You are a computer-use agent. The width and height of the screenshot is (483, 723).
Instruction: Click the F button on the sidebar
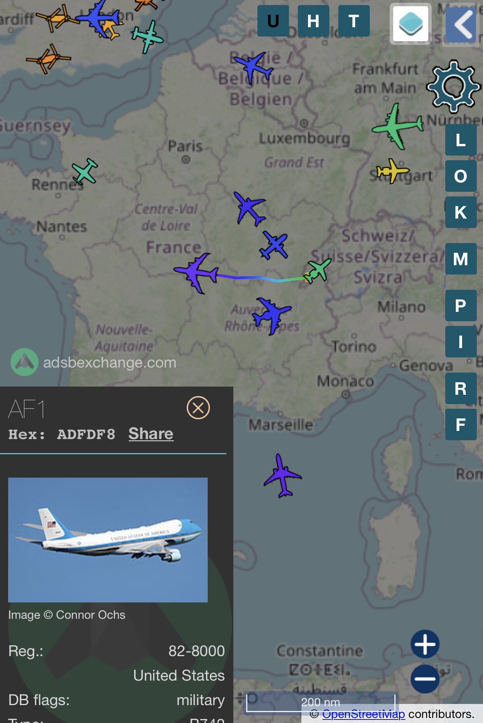(x=461, y=425)
